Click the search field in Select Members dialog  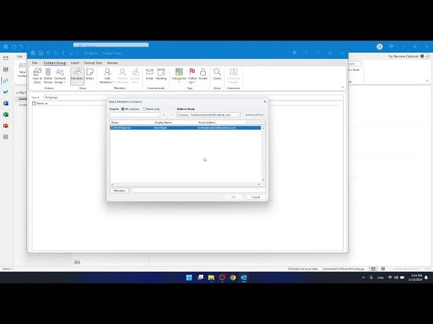tap(135, 115)
